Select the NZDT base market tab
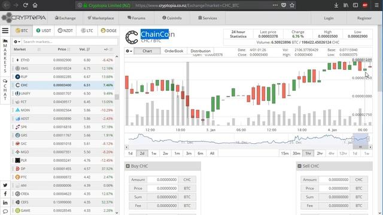 (65, 30)
